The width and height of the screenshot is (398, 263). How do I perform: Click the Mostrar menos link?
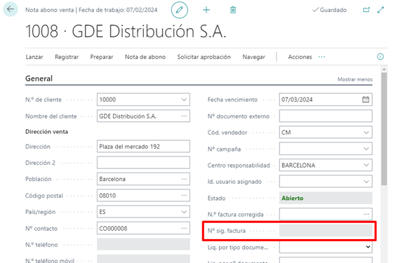355,79
